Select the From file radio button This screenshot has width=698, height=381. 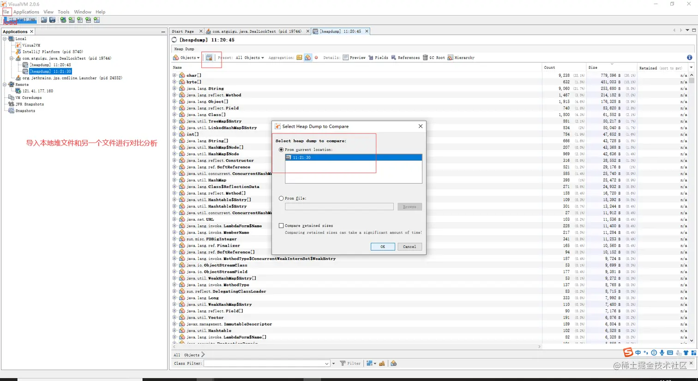pos(281,198)
